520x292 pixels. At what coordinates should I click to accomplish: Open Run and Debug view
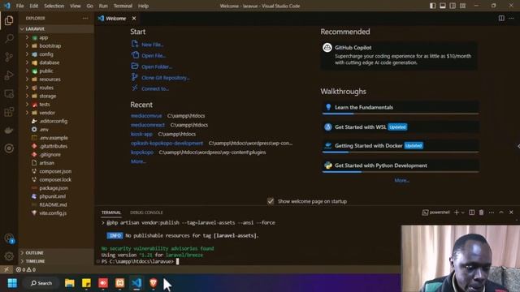click(9, 75)
